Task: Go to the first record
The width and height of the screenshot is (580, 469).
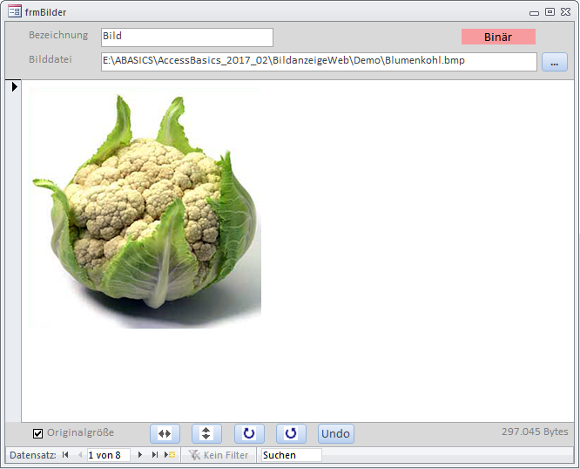Action: pos(65,455)
